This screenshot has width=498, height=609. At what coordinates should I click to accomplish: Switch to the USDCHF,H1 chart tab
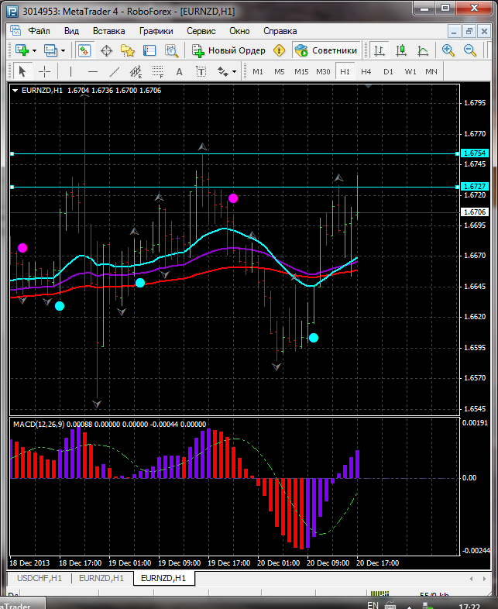point(39,578)
